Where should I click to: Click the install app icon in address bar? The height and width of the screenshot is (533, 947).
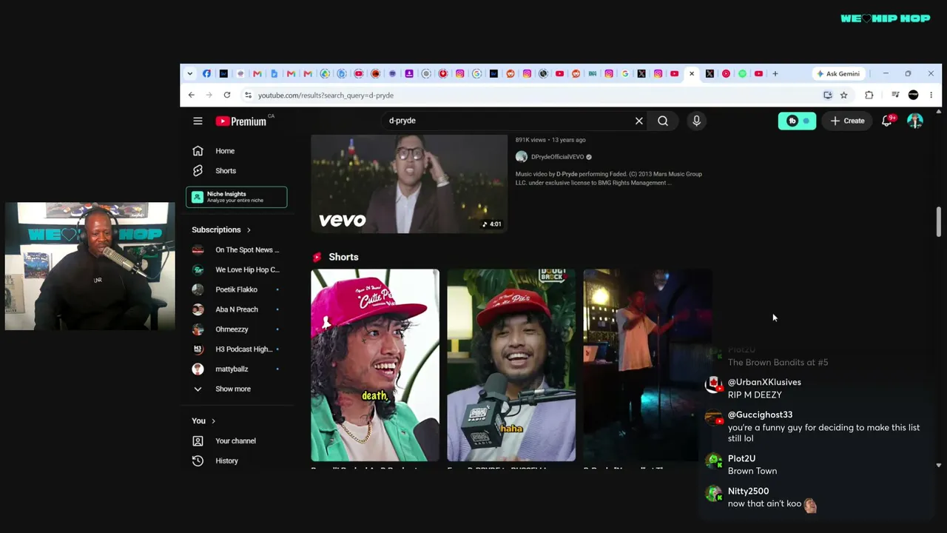click(x=828, y=95)
